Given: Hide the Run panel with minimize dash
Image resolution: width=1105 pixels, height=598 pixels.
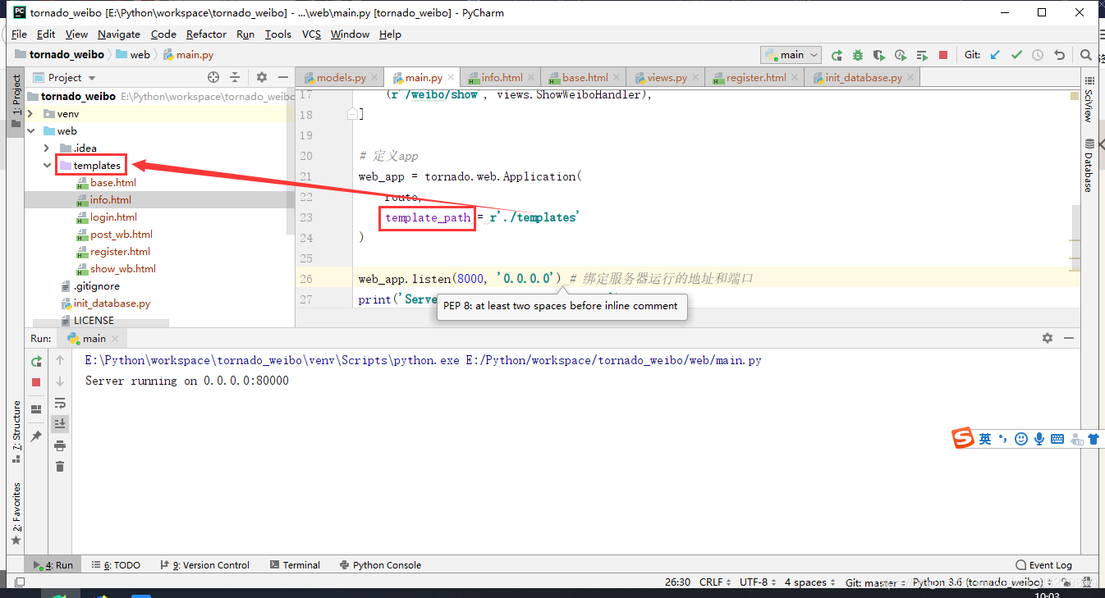Looking at the screenshot, I should pyautogui.click(x=1070, y=338).
